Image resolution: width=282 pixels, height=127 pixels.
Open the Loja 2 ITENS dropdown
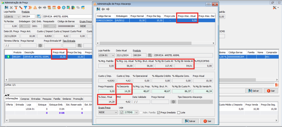click(136, 112)
